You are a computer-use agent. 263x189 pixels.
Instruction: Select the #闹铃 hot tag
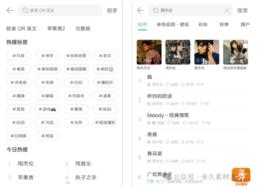coord(105,69)
